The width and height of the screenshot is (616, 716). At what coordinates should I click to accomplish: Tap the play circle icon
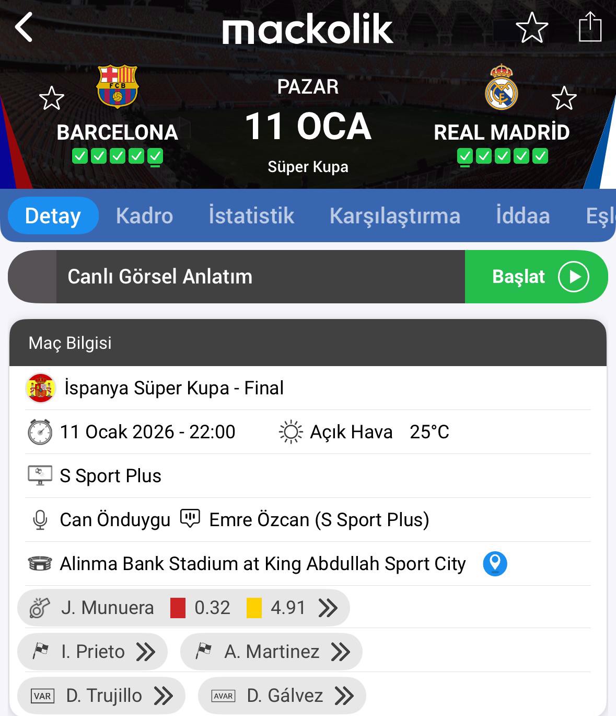pyautogui.click(x=573, y=277)
